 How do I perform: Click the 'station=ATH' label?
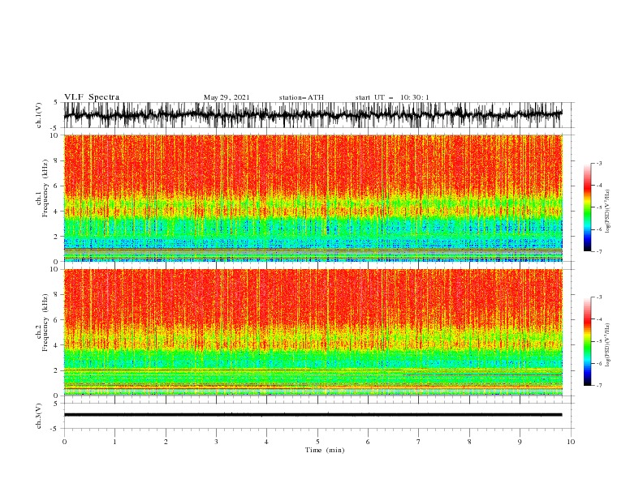[x=301, y=97]
